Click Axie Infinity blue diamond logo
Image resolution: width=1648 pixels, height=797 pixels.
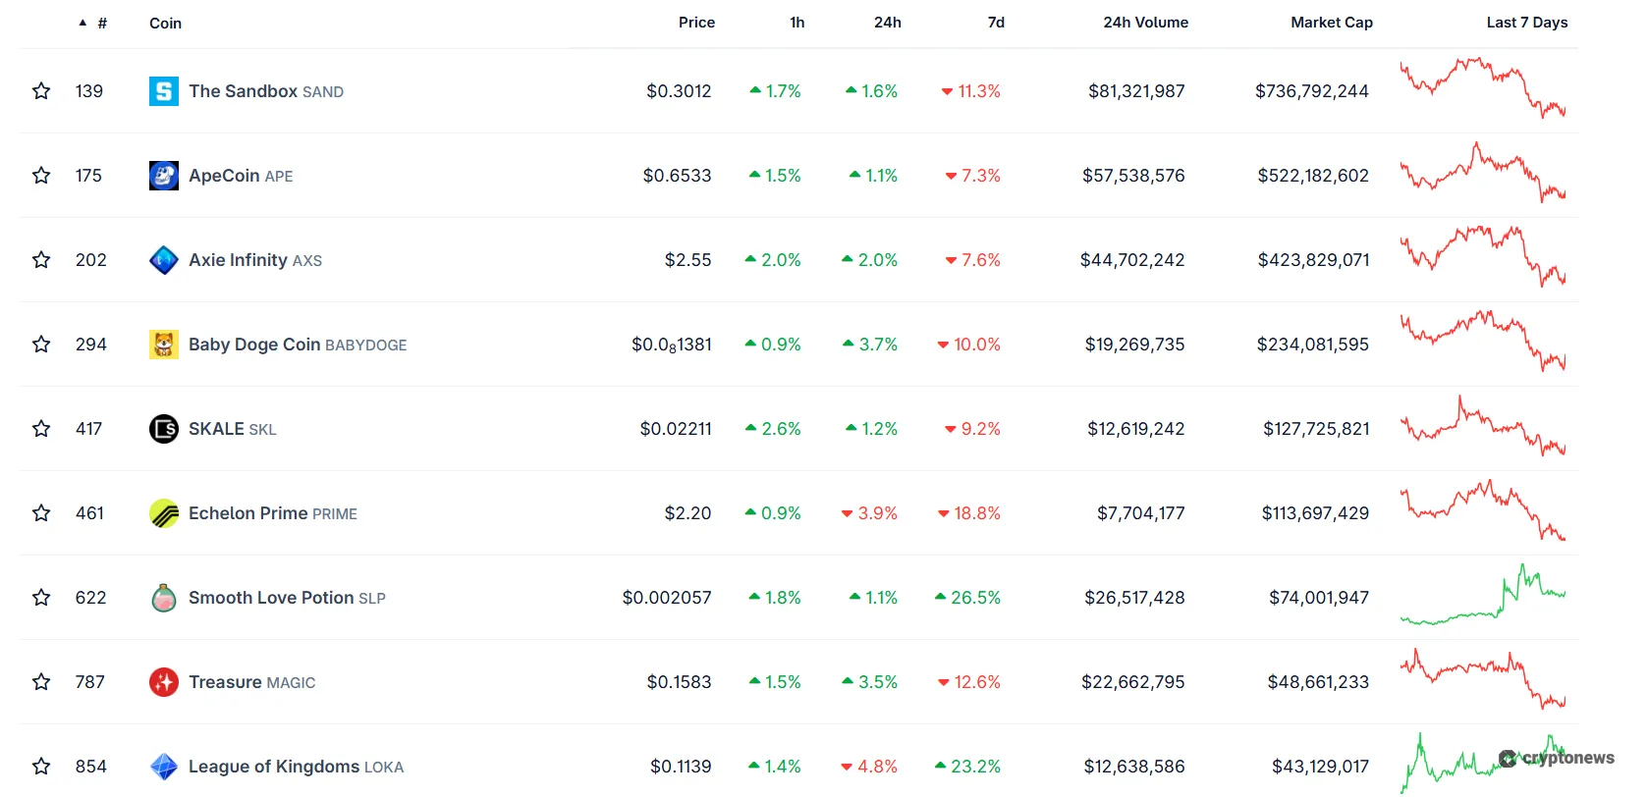(x=164, y=260)
